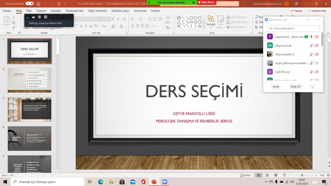Click the Increase Font Size icon
The height and width of the screenshot is (186, 331).
pyautogui.click(x=113, y=19)
